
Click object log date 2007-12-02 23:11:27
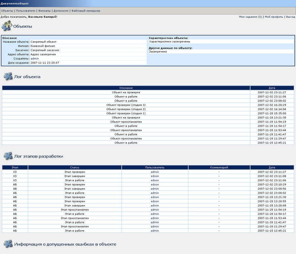coord(272,92)
